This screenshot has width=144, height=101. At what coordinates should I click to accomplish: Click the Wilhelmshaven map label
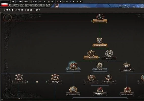(x=124, y=6)
